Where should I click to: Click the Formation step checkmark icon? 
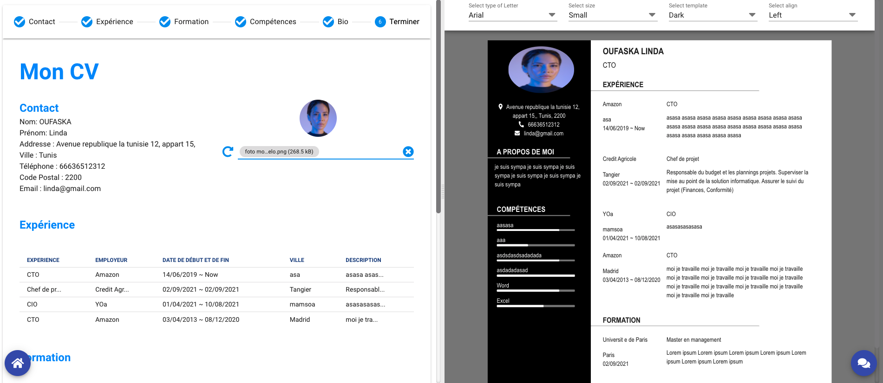[165, 22]
